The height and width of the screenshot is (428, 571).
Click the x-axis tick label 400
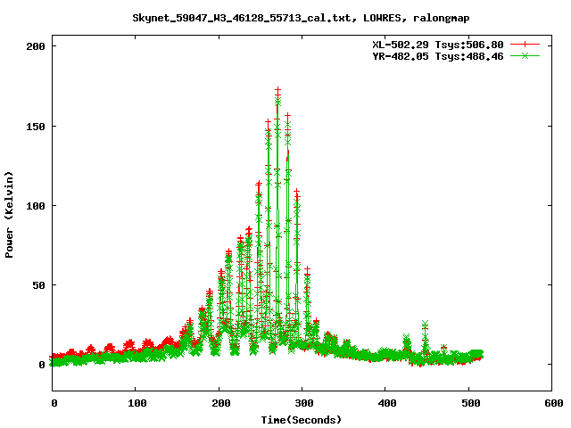[x=387, y=403]
